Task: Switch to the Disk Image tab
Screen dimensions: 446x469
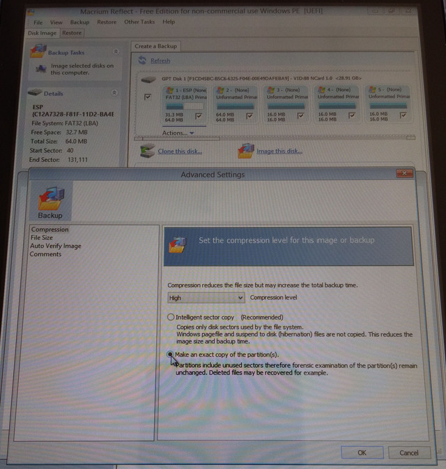Action: 42,33
